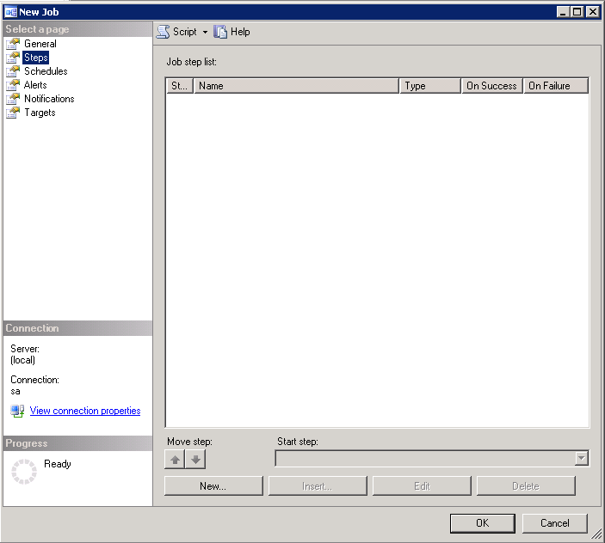Confirm the job with OK
The image size is (605, 543).
click(x=482, y=523)
